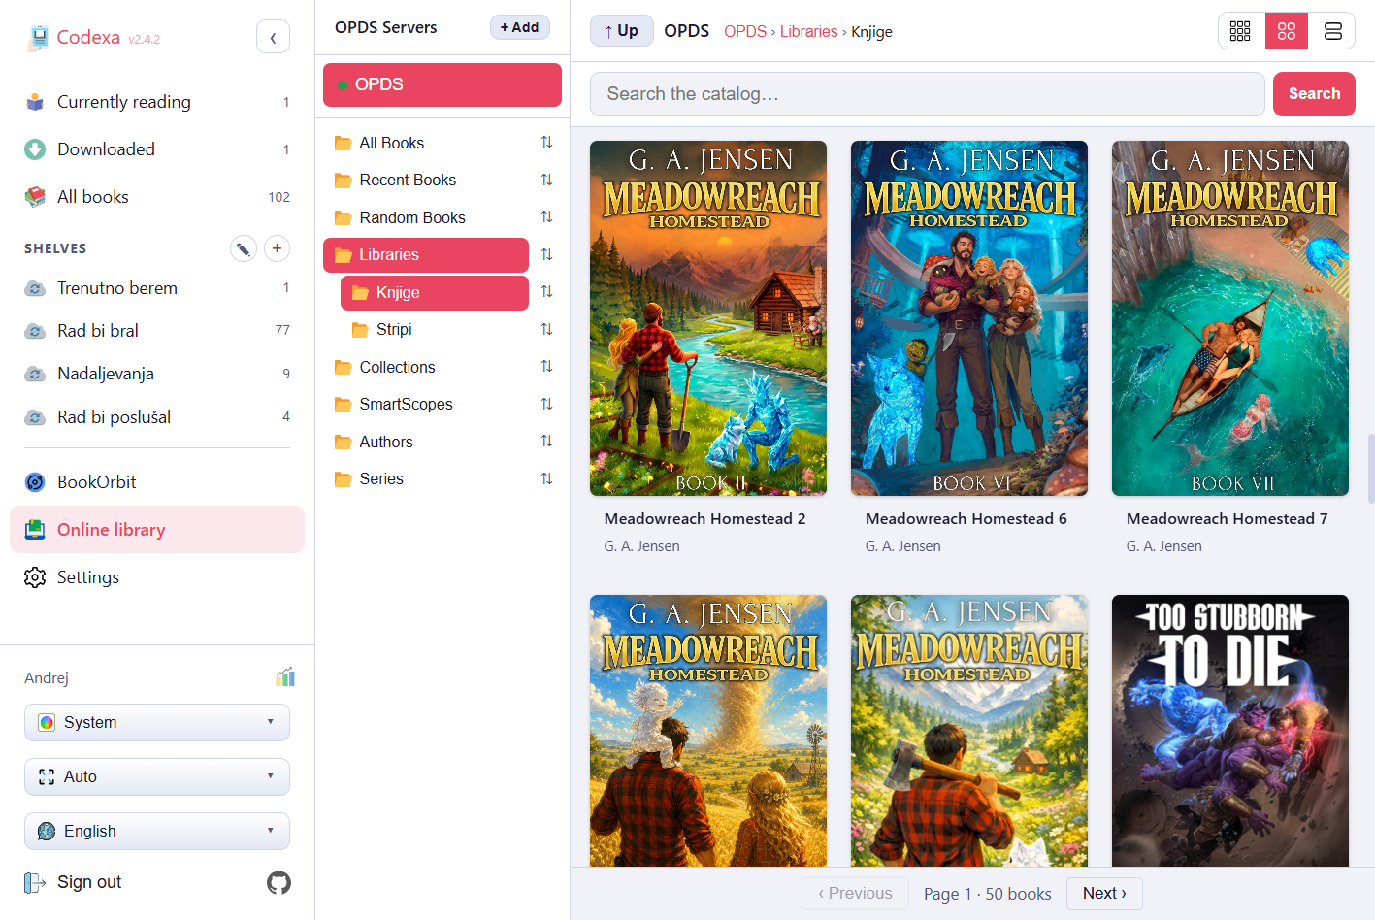Open the Authors folder
The width and height of the screenshot is (1375, 920).
tap(427, 442)
